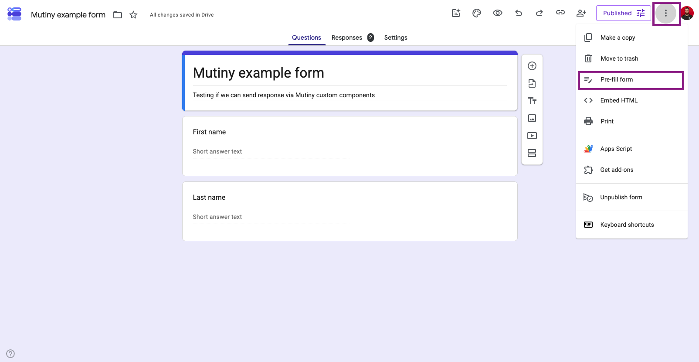Screen dimensions: 699x362
Task: Choose Embed HTML menu entry
Action: 632,100
